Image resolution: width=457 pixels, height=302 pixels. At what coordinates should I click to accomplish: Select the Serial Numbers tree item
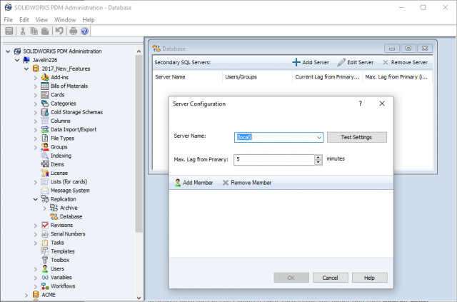[x=68, y=234]
